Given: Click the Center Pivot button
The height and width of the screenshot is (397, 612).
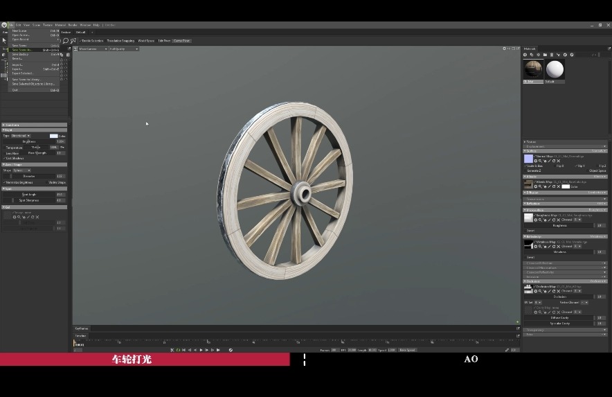Looking at the screenshot, I should [x=181, y=41].
